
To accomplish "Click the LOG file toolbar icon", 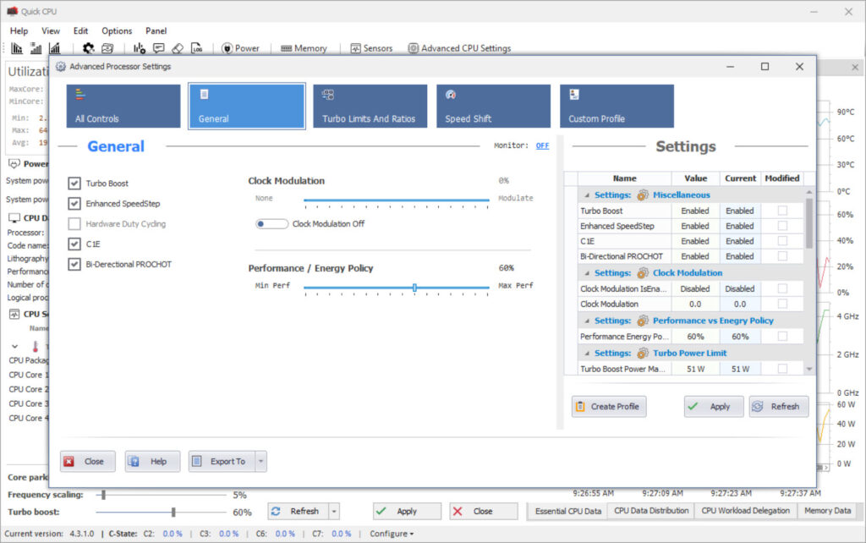I will 196,48.
